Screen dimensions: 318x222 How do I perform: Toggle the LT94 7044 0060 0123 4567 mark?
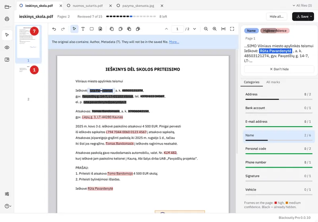pos(126,132)
